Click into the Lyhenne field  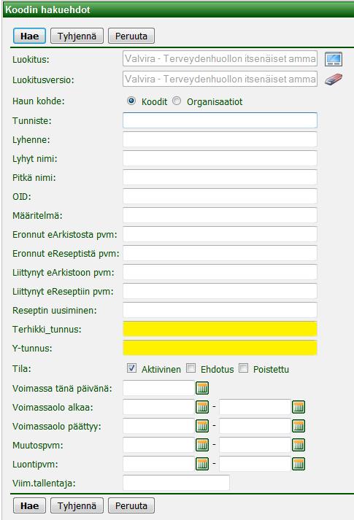click(220, 139)
